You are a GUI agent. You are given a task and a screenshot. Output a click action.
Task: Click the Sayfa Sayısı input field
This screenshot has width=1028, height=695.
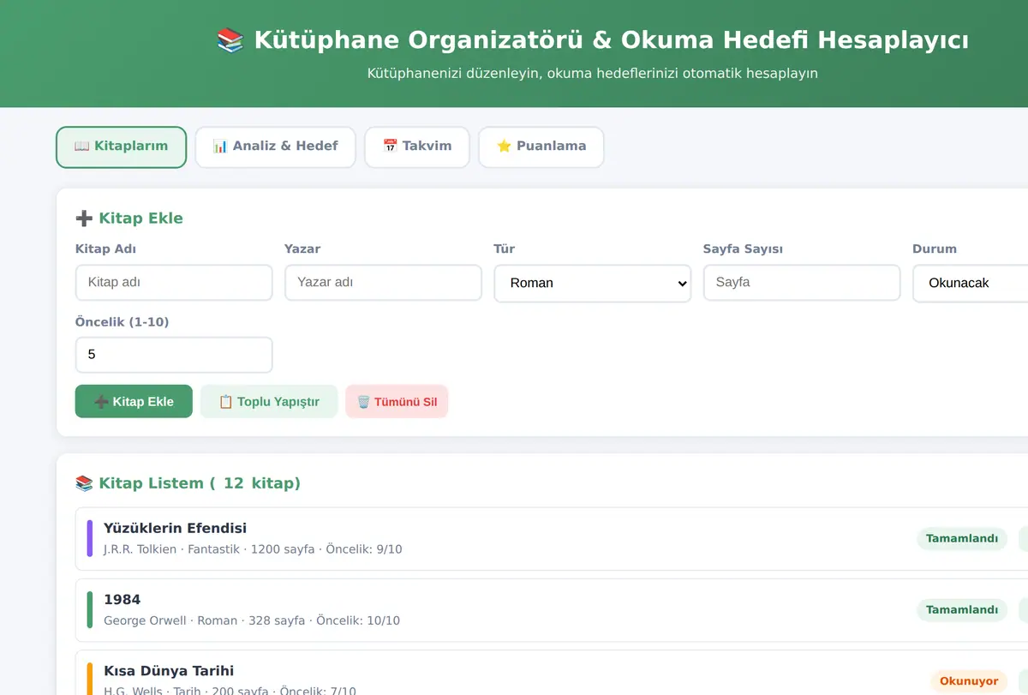tap(801, 282)
